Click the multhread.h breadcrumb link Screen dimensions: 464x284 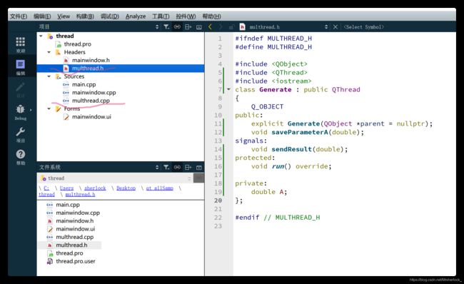[x=80, y=194]
